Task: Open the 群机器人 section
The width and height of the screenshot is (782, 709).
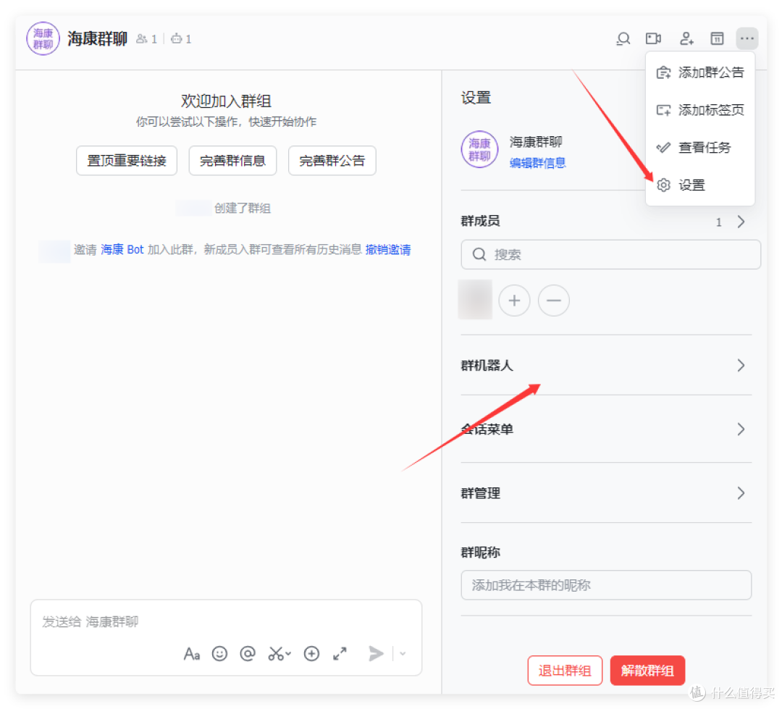Action: (x=606, y=365)
